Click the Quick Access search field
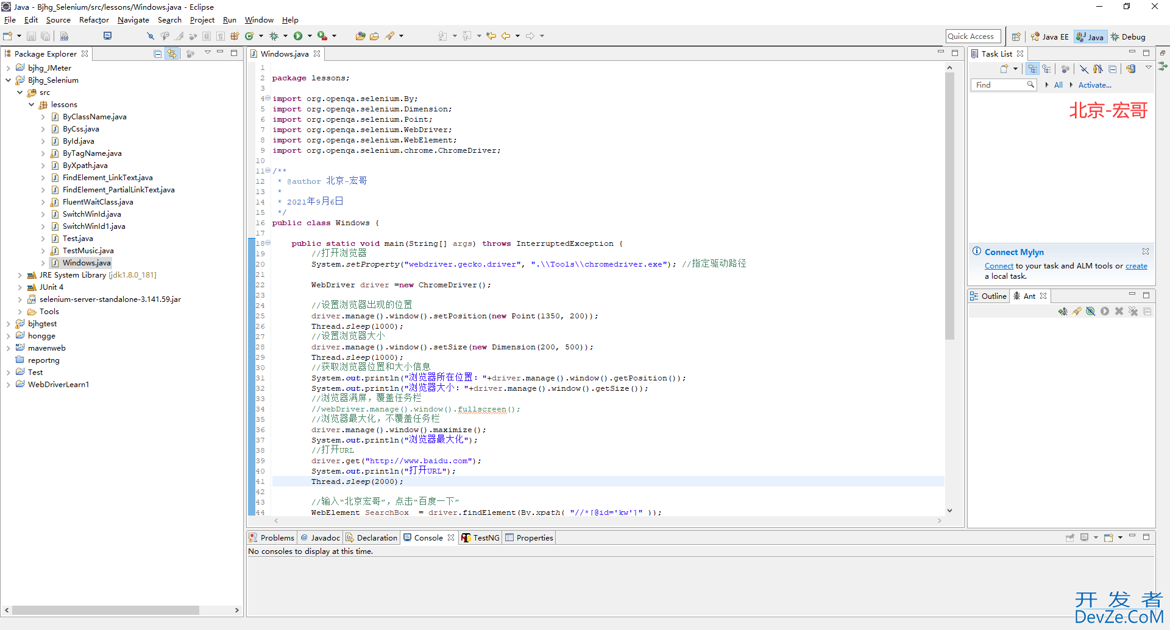The width and height of the screenshot is (1170, 630). [x=973, y=37]
